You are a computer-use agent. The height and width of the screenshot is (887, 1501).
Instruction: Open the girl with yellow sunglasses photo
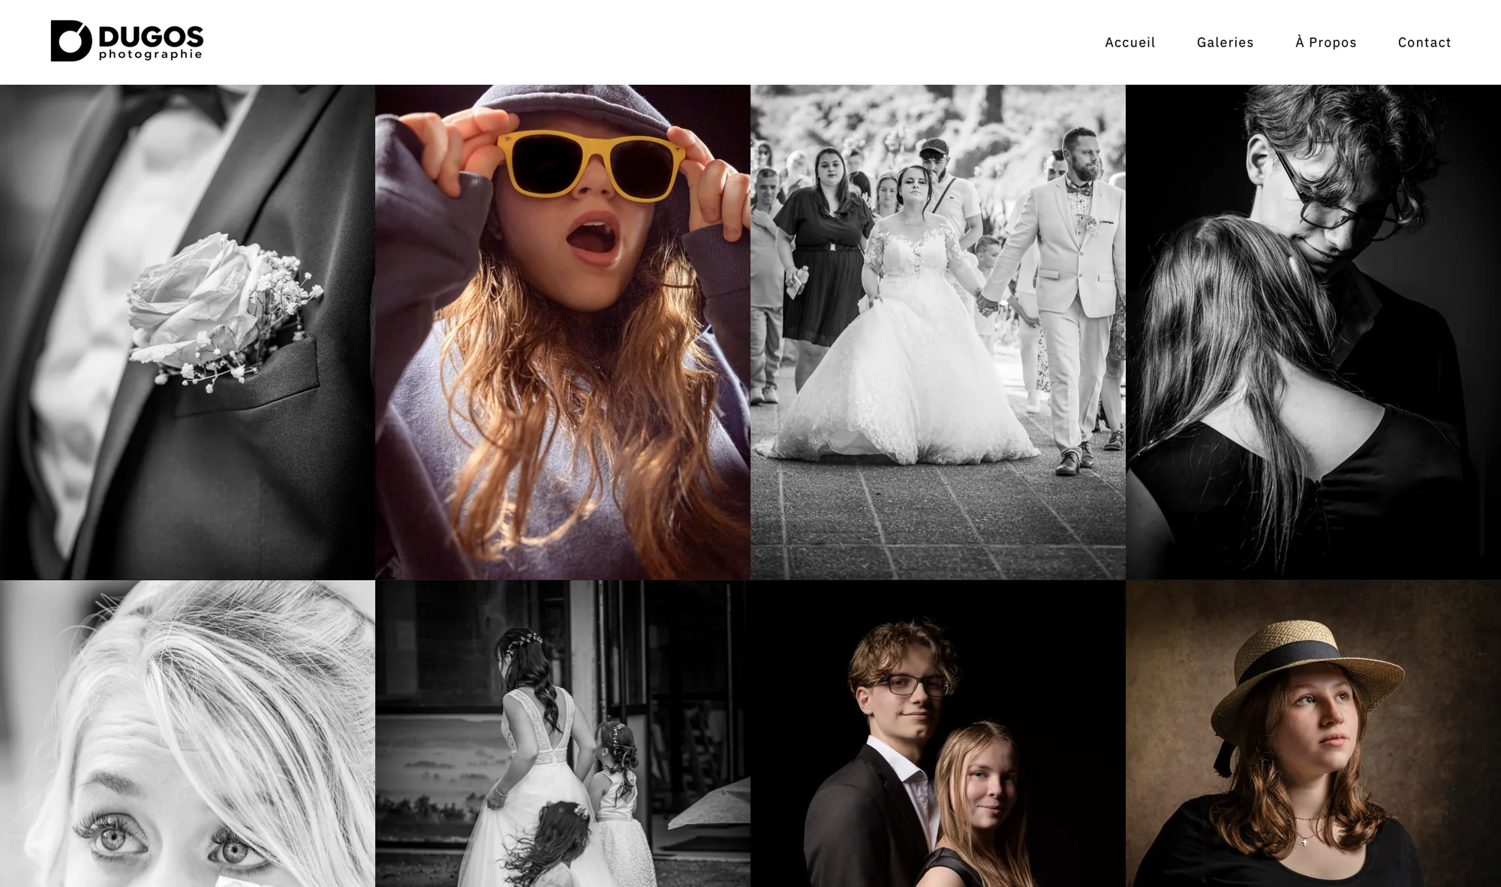[563, 332]
